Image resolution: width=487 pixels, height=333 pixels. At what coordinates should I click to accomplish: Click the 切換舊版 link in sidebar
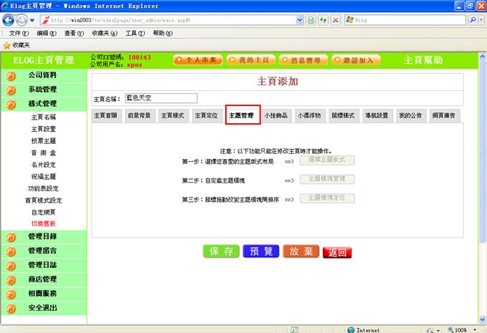point(43,223)
